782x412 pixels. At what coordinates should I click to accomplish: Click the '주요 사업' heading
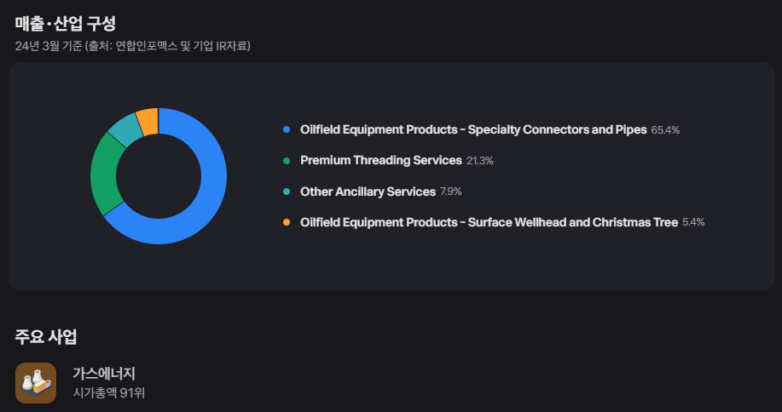pyautogui.click(x=46, y=337)
